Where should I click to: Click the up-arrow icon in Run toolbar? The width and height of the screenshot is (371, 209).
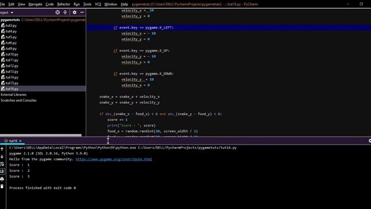(x=2, y=149)
